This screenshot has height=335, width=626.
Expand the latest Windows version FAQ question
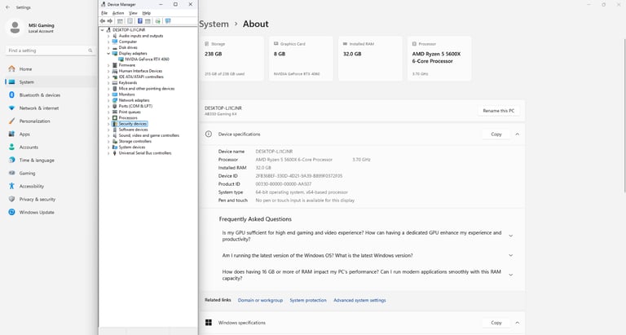point(510,256)
